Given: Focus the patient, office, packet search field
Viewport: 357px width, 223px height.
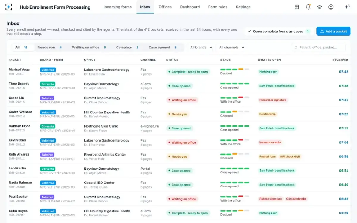Looking at the screenshot, I should point(319,48).
